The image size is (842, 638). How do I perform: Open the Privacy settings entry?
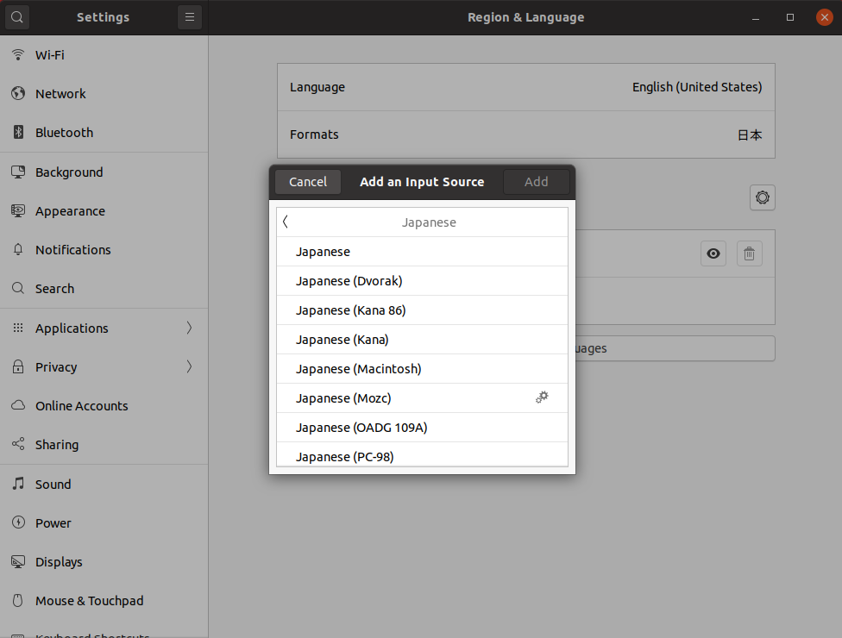tap(104, 366)
